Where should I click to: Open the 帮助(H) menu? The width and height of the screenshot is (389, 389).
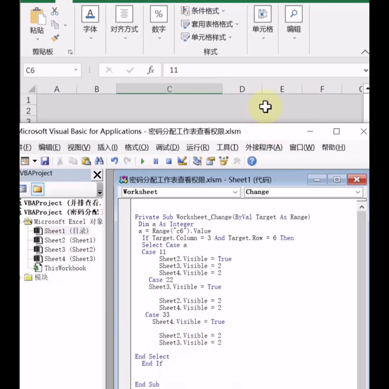(333, 148)
